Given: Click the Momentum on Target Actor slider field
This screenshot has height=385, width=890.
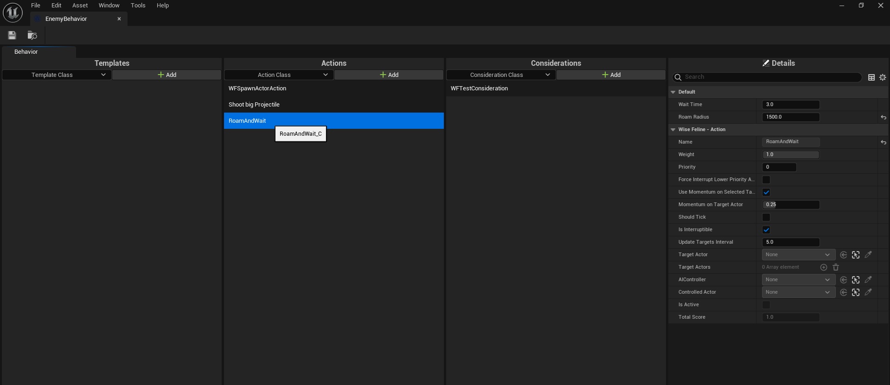Looking at the screenshot, I should coord(791,205).
